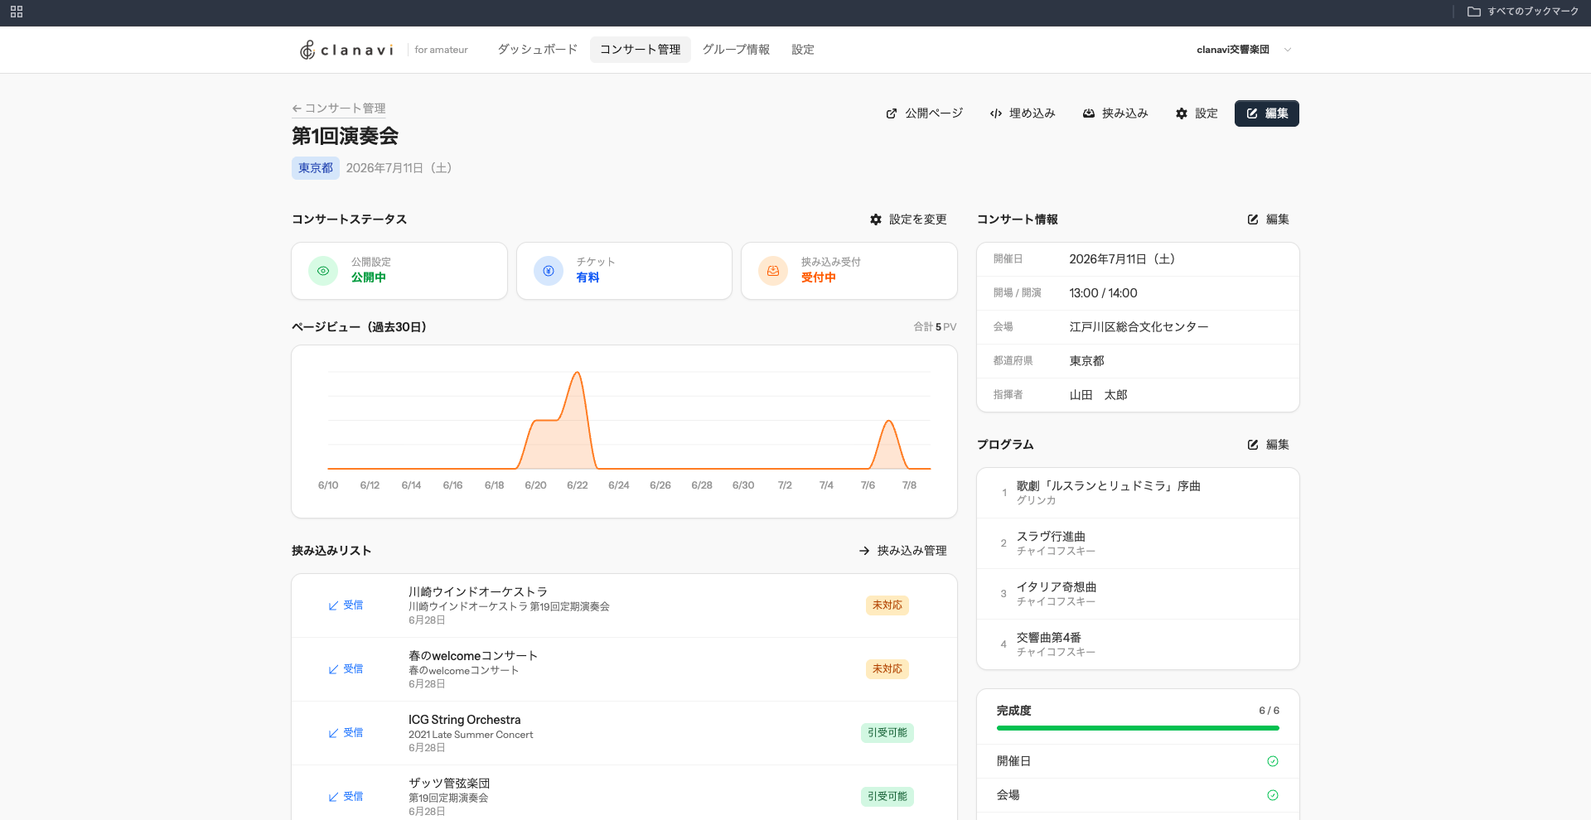Go to グループ情報 menu
Image resolution: width=1591 pixels, height=820 pixels.
point(736,50)
